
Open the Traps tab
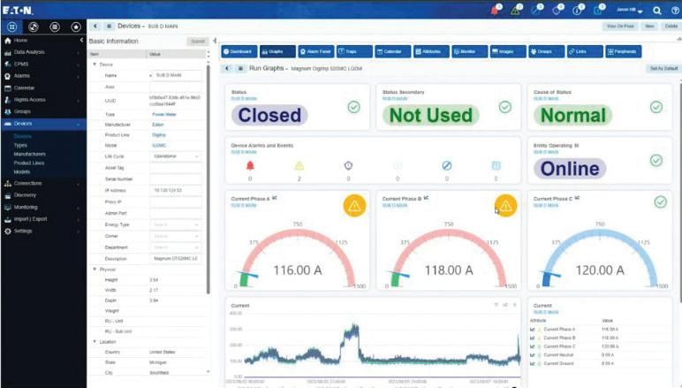click(x=354, y=51)
